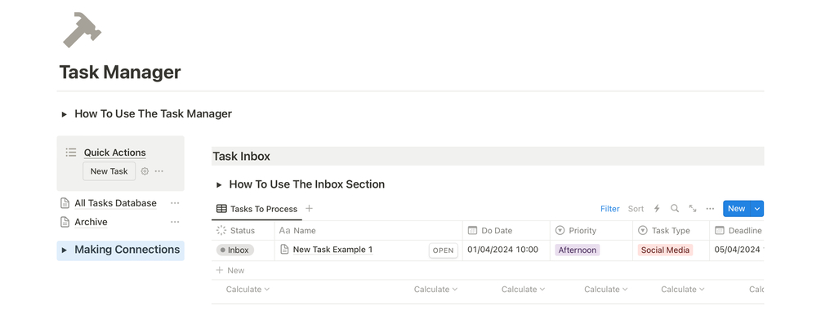Open database as full page
The width and height of the screenshot is (821, 319).
coord(692,208)
